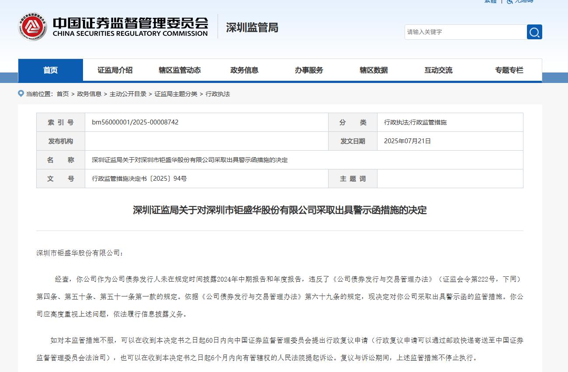Open the 互动交流 navigation item

(438, 70)
